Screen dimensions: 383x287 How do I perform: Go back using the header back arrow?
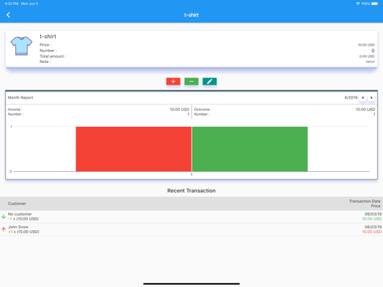click(8, 15)
